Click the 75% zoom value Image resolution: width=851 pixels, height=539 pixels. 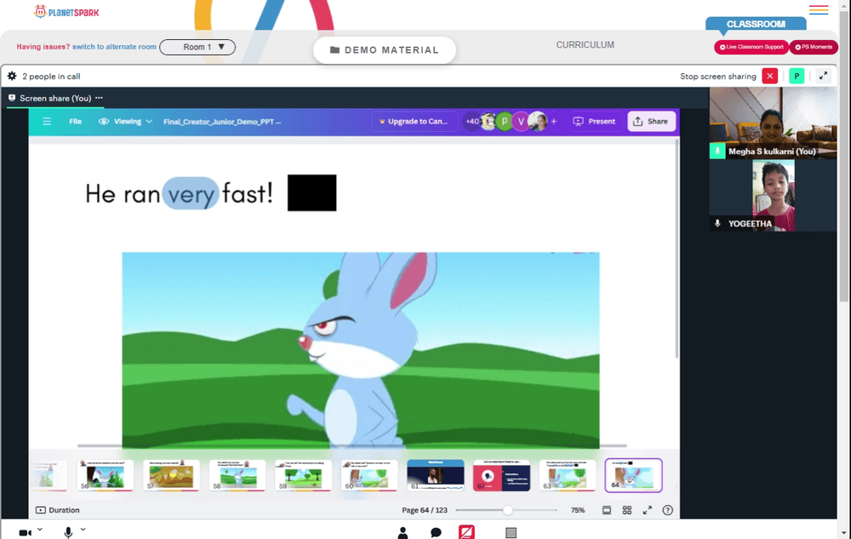click(578, 510)
